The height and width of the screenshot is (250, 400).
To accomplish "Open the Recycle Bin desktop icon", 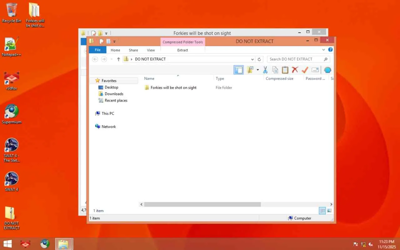I will pos(12,13).
